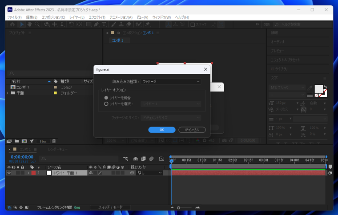The image size is (338, 215).
Task: Select the レイヤーを選択 radio button
Action: click(x=106, y=104)
